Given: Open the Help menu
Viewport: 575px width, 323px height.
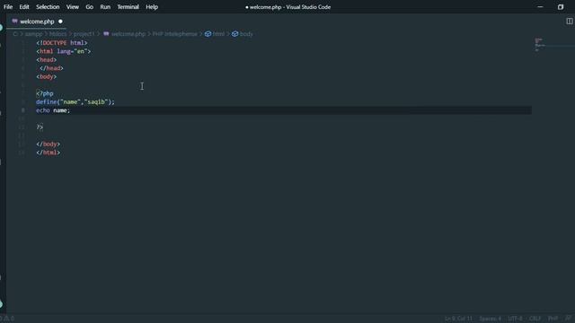Looking at the screenshot, I should point(152,7).
